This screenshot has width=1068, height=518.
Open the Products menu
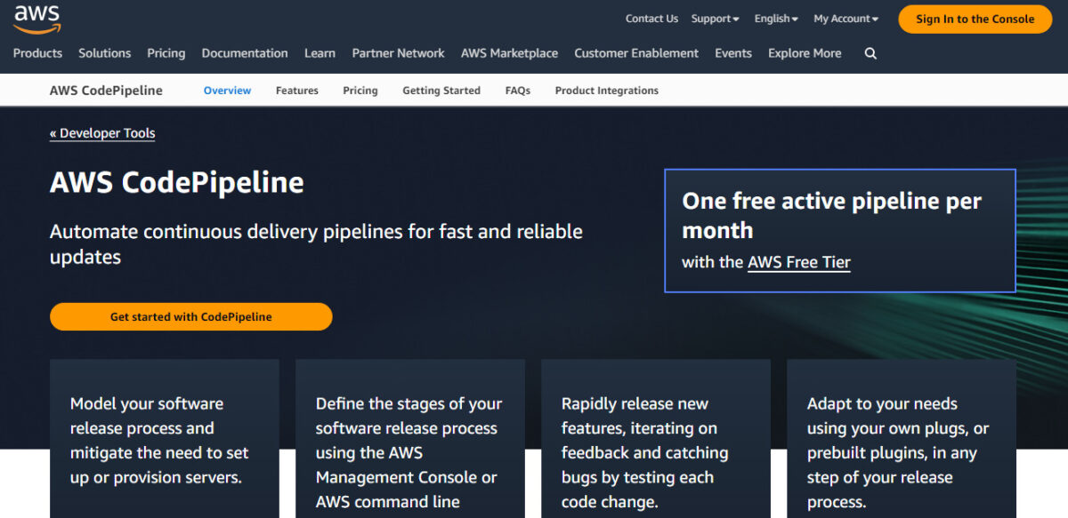coord(37,53)
